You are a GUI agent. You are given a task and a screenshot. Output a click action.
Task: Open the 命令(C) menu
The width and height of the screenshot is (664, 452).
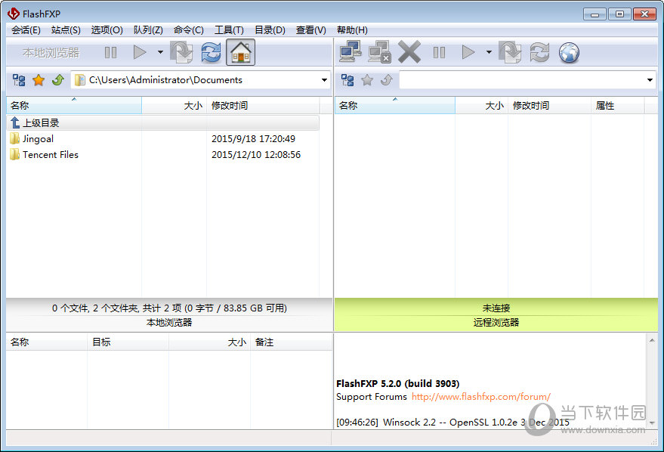click(188, 30)
